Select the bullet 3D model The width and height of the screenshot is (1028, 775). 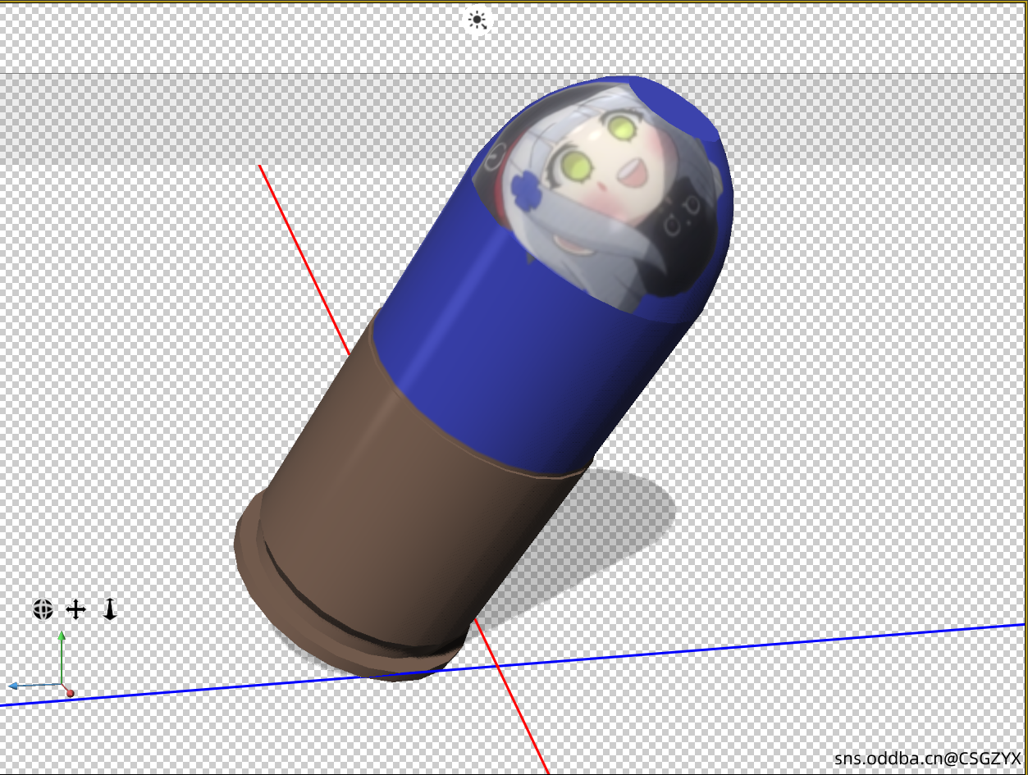482,379
